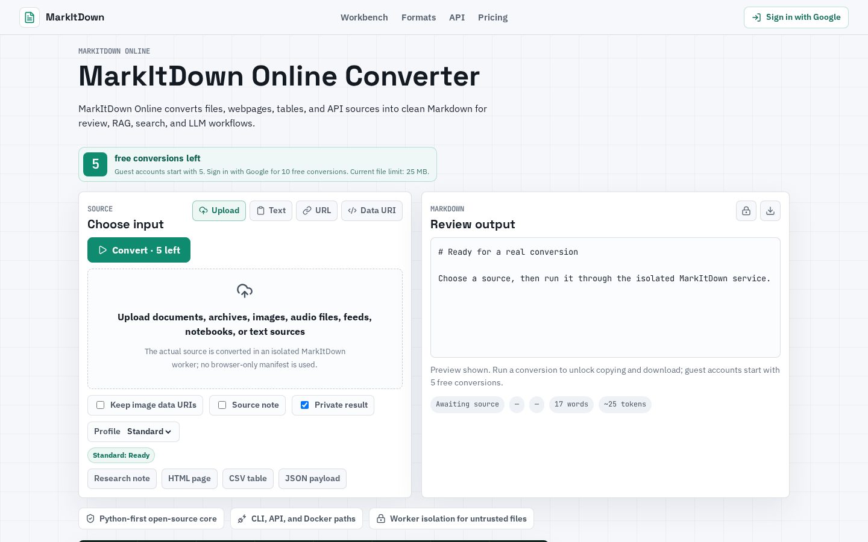Click the CLI, API, and Docker paths label
The height and width of the screenshot is (542, 868).
pos(303,519)
